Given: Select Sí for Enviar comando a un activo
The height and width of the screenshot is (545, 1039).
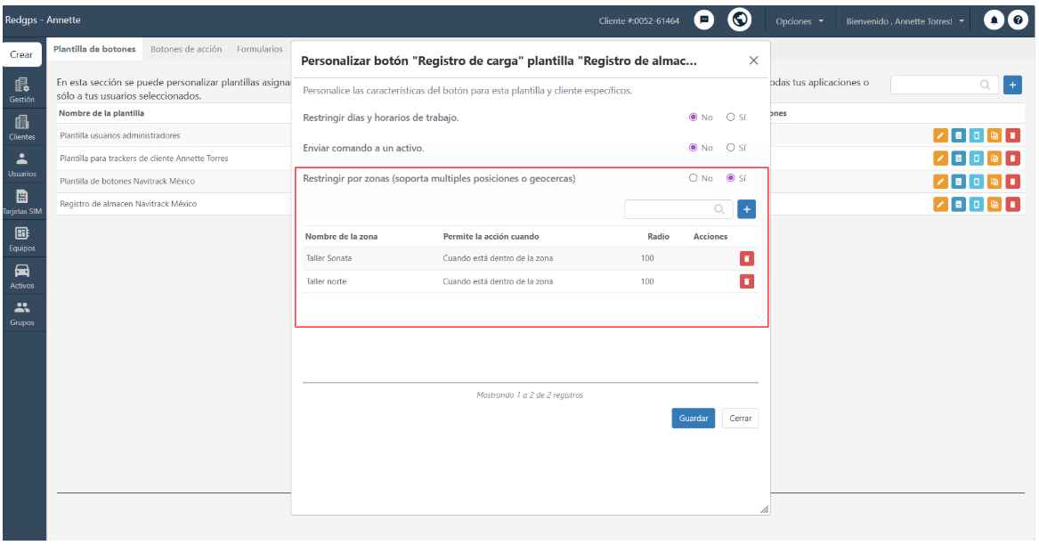Looking at the screenshot, I should (730, 148).
